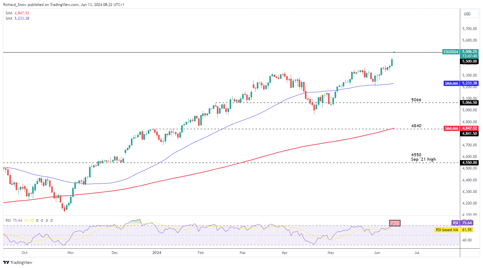Screen dimensions: 483x268
Task: Click the 4840 level annotation text
Action: (x=416, y=126)
